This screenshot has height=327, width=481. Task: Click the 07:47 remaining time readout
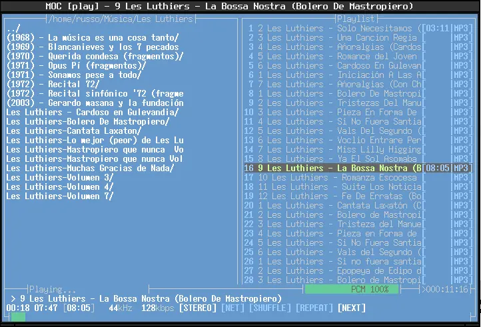(x=46, y=308)
